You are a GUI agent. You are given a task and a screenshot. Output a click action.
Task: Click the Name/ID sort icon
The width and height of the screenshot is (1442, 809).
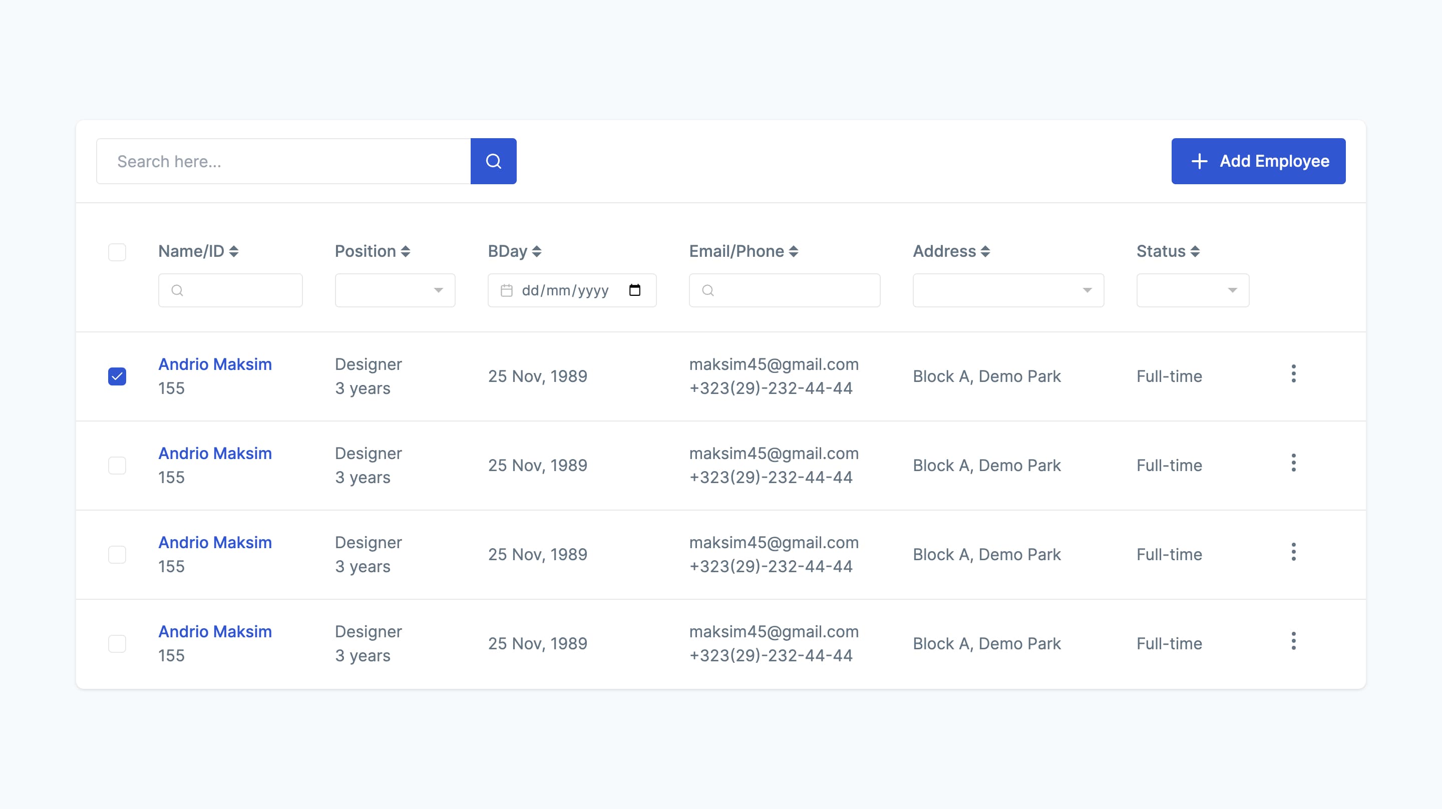235,251
